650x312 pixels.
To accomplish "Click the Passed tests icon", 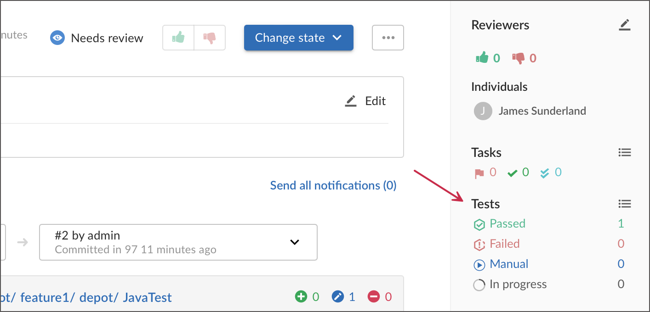I will click(x=479, y=224).
